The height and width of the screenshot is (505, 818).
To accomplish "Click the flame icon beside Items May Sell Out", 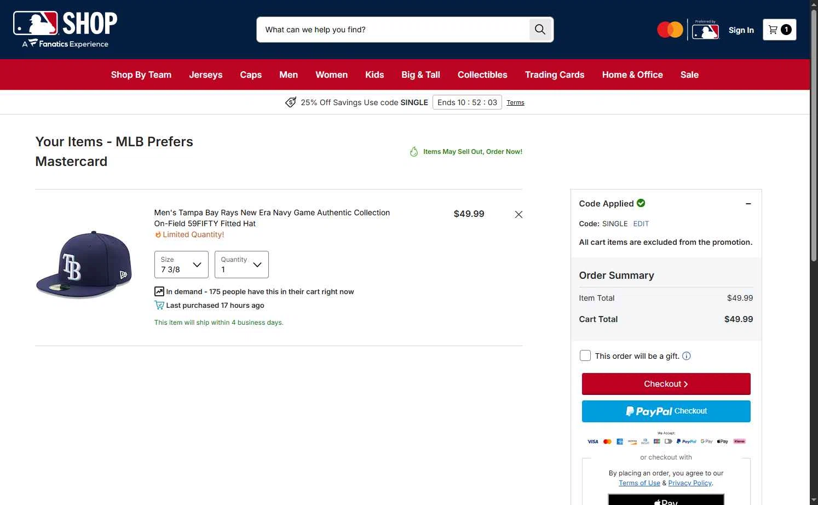I will [414, 152].
